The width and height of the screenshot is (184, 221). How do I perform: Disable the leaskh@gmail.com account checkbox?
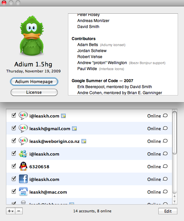click(x=14, y=128)
